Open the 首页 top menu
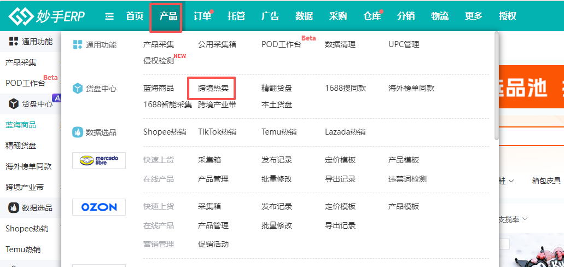Image resolution: width=564 pixels, height=267 pixels. click(135, 16)
